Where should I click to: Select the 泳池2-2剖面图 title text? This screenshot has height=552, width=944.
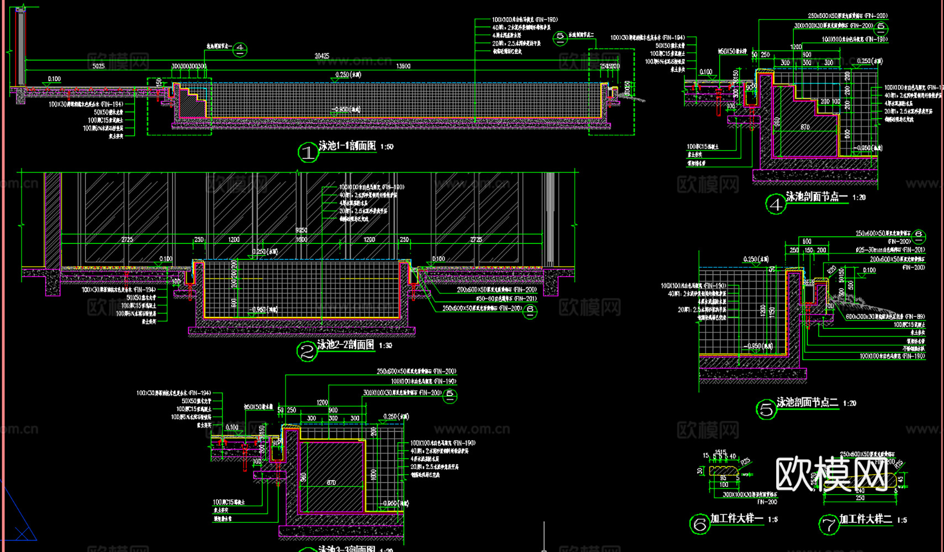345,345
